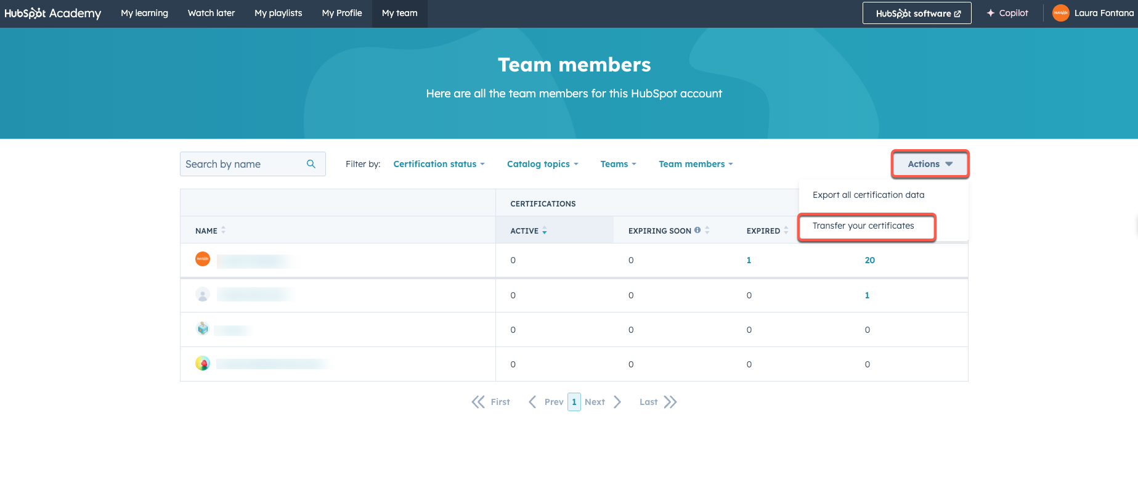Viewport: 1138px width, 503px height.
Task: Open My playlists tab
Action: pos(278,13)
